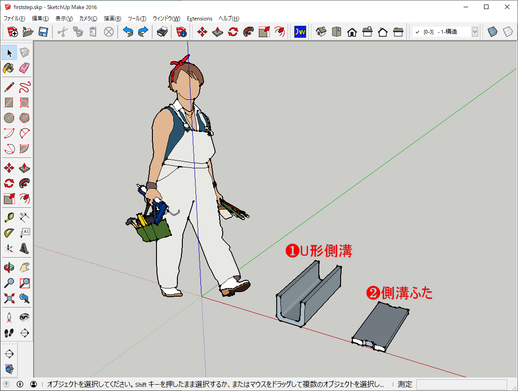Viewport: 518px width, 391px height.
Task: Select the Position Camera tool
Action: pos(9,318)
